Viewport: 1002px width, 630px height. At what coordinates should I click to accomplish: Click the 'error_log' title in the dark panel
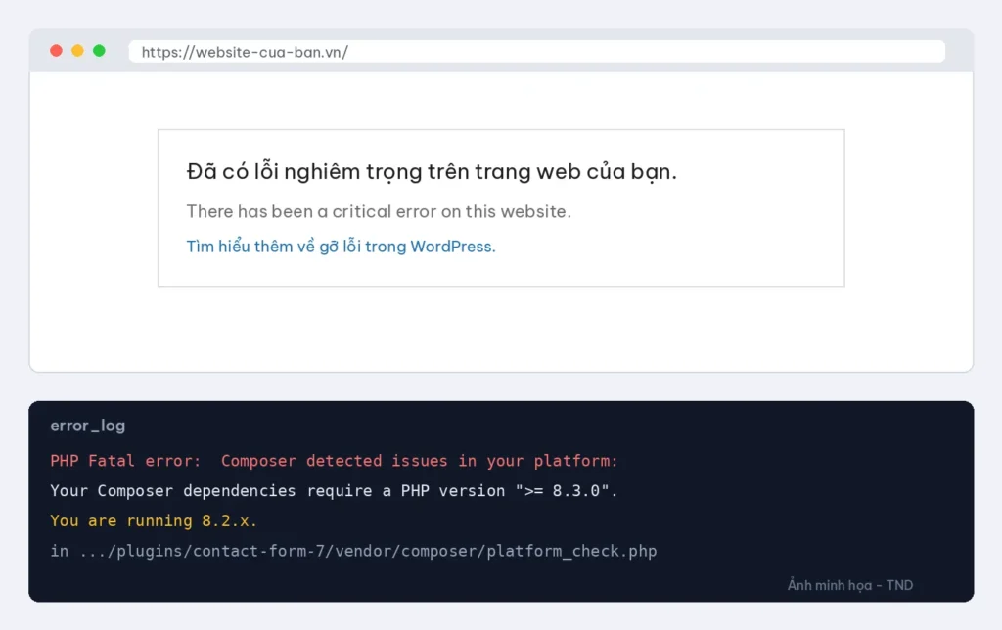[87, 426]
